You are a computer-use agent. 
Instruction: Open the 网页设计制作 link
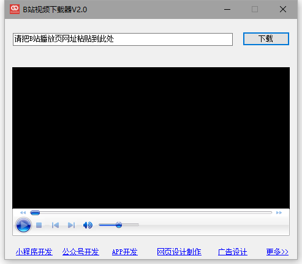(x=179, y=252)
